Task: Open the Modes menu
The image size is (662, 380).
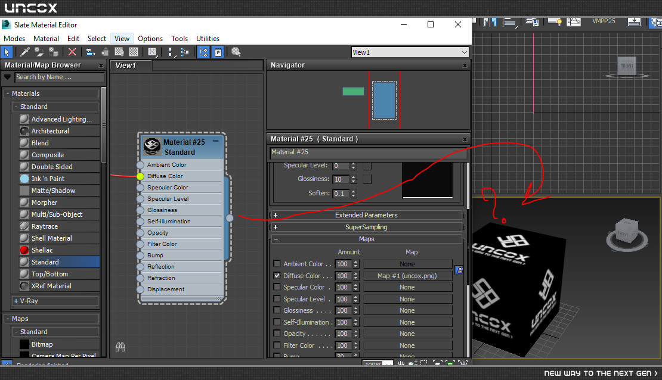Action: point(14,38)
